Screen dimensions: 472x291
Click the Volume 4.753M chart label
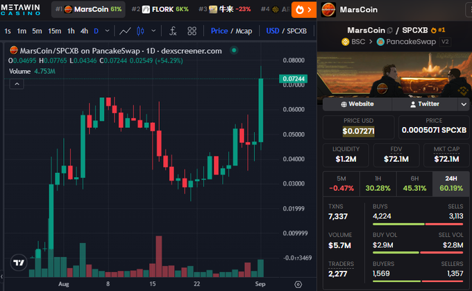pos(32,72)
